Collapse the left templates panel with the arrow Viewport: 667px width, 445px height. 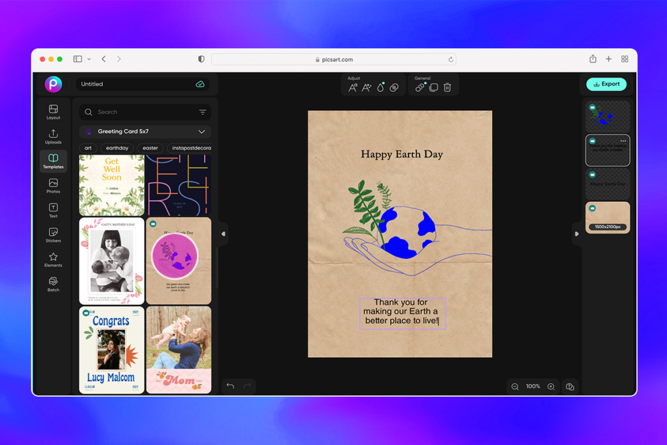(x=222, y=233)
